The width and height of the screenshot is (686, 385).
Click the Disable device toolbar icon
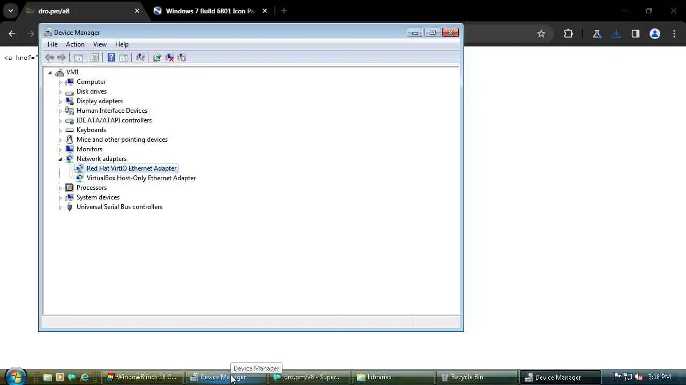click(x=182, y=58)
